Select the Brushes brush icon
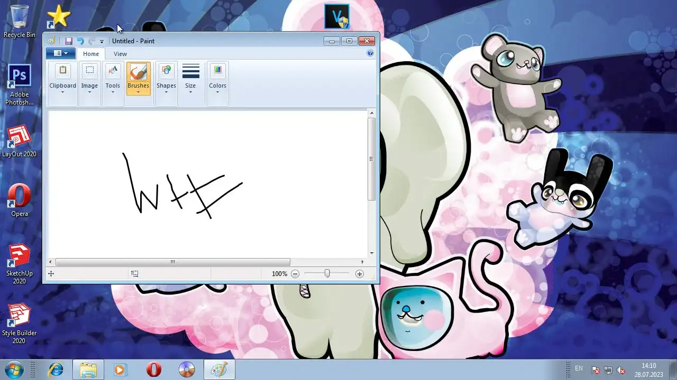 138,71
